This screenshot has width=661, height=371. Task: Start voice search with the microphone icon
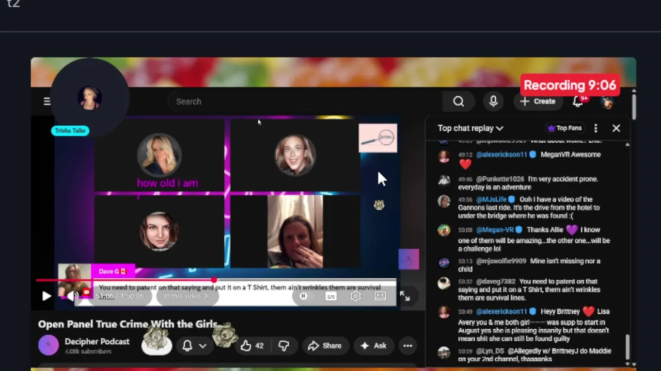point(493,102)
